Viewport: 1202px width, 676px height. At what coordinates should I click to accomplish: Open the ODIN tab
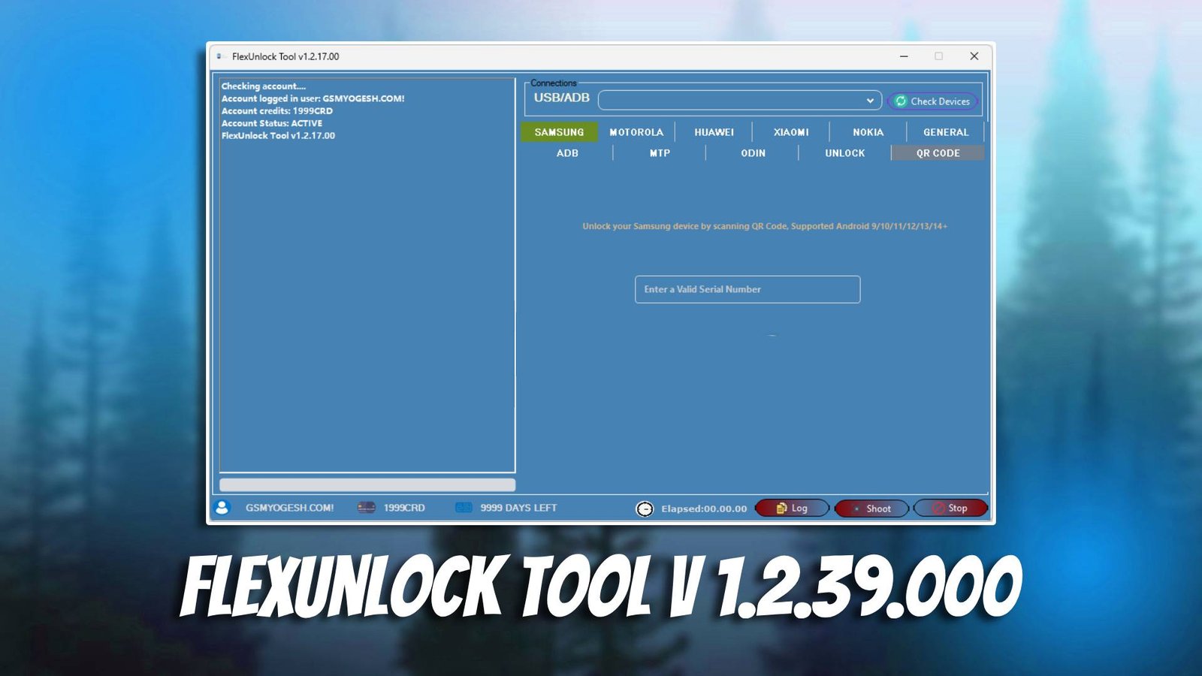click(752, 153)
